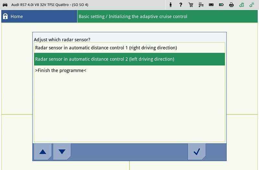Choose the Finish the programme option
259x170 pixels.
(x=60, y=71)
